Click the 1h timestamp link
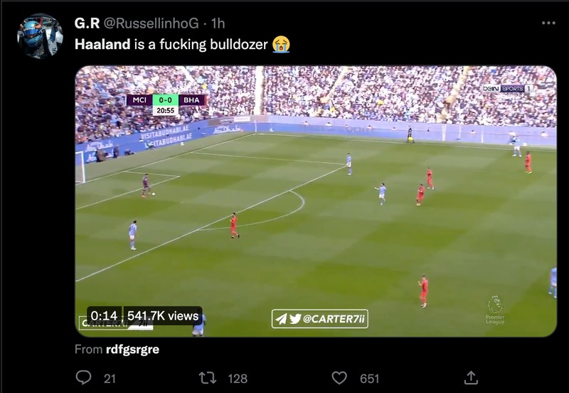The height and width of the screenshot is (393, 569). pos(218,23)
